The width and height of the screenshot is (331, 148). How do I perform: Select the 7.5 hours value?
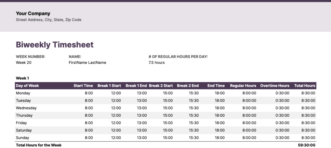(156, 62)
